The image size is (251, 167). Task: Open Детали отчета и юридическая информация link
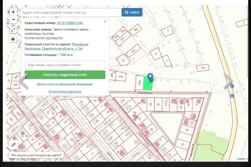point(65,84)
